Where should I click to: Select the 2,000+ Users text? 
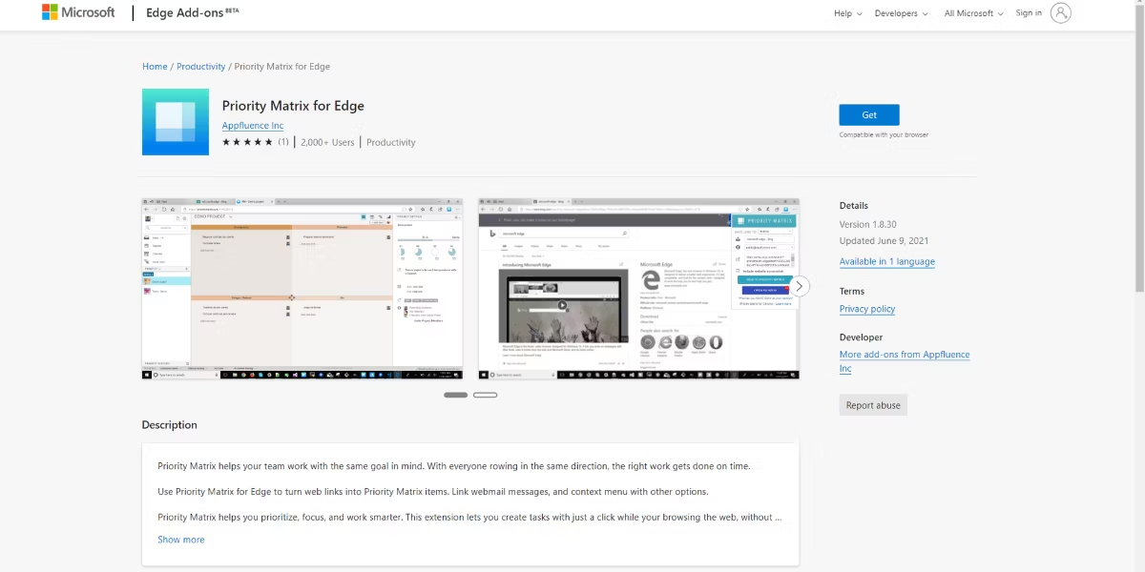tap(327, 142)
